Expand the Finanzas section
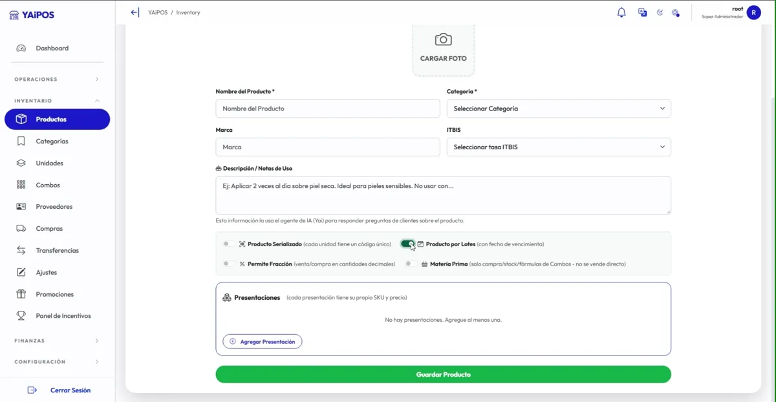This screenshot has height=402, width=776. pyautogui.click(x=57, y=341)
